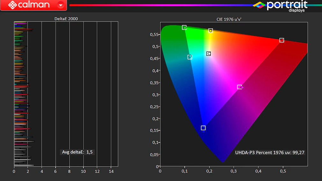Select the green primary target square
The width and height of the screenshot is (322, 181).
tap(184, 27)
